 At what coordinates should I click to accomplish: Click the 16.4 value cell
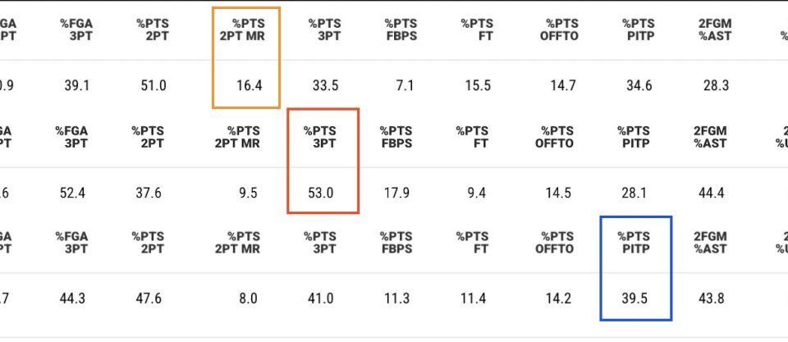click(249, 85)
